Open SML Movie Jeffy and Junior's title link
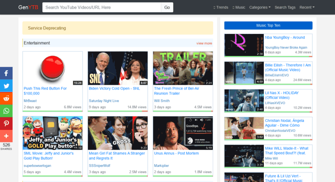The height and width of the screenshot is (182, 335). [x=48, y=156]
